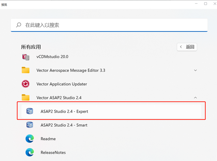Open the vCDMstudio 20.0 entry
The image size is (217, 161).
[x=52, y=57]
